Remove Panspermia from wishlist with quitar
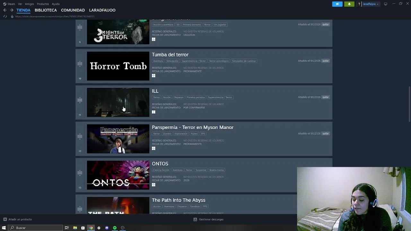411x231 pixels. [x=326, y=133]
